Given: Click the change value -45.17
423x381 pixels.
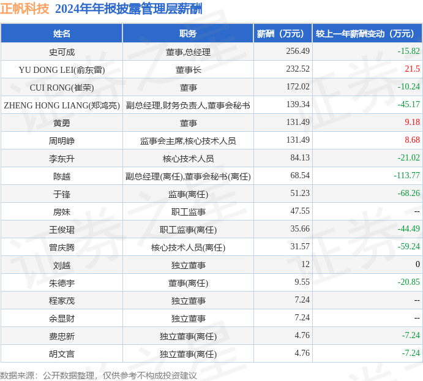Looking at the screenshot, I should [x=409, y=104].
